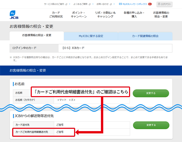Open the 各種お申し込み・購入 menu

134,15
